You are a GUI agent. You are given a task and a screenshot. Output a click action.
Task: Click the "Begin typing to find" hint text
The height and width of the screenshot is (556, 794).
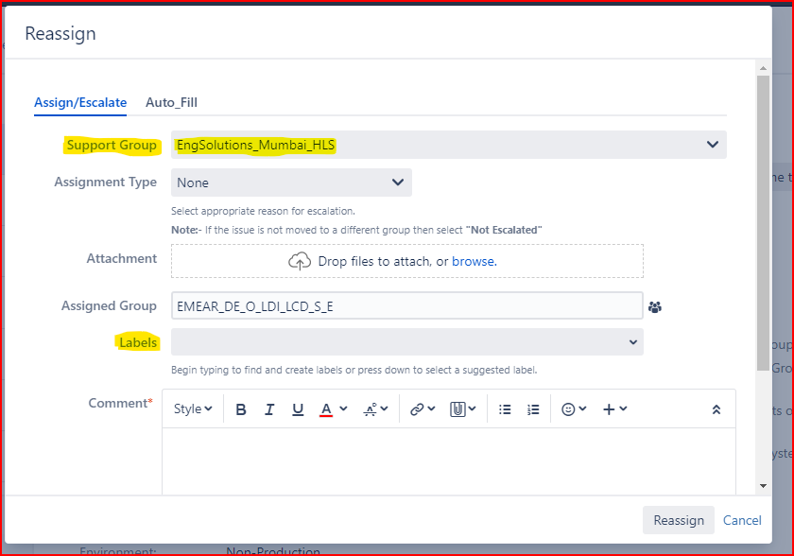354,370
